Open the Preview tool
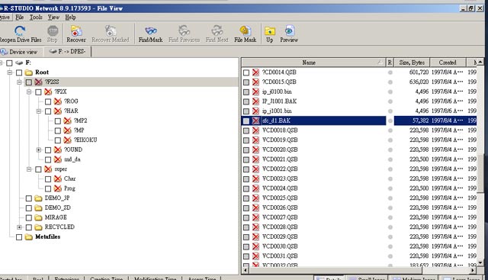Image resolution: width=488 pixels, height=280 pixels. click(x=289, y=31)
